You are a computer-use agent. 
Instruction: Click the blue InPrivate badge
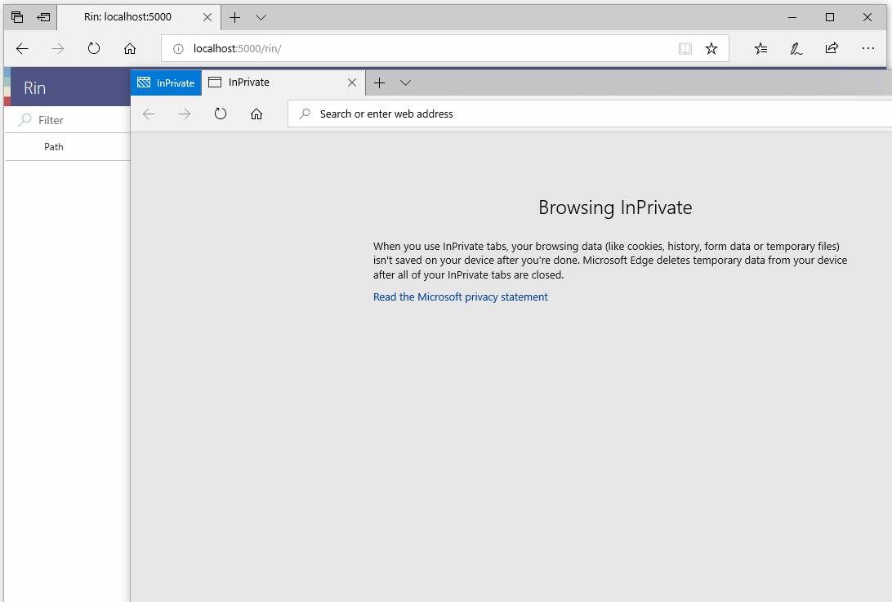(166, 83)
